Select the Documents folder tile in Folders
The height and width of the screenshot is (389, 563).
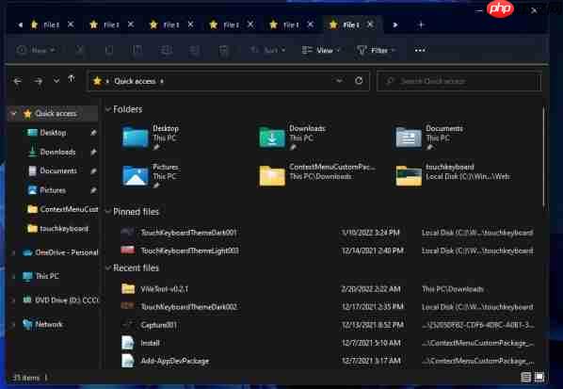point(429,138)
